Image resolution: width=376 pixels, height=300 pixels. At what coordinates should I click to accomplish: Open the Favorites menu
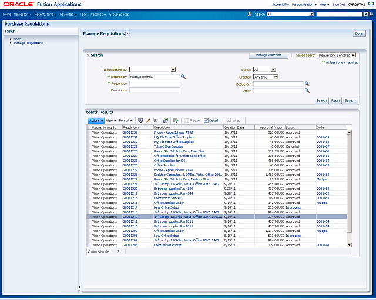click(68, 14)
